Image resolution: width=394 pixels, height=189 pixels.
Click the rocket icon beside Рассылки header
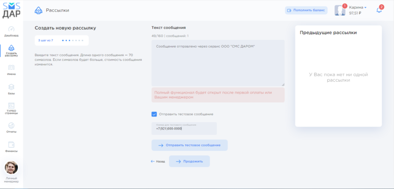click(38, 10)
